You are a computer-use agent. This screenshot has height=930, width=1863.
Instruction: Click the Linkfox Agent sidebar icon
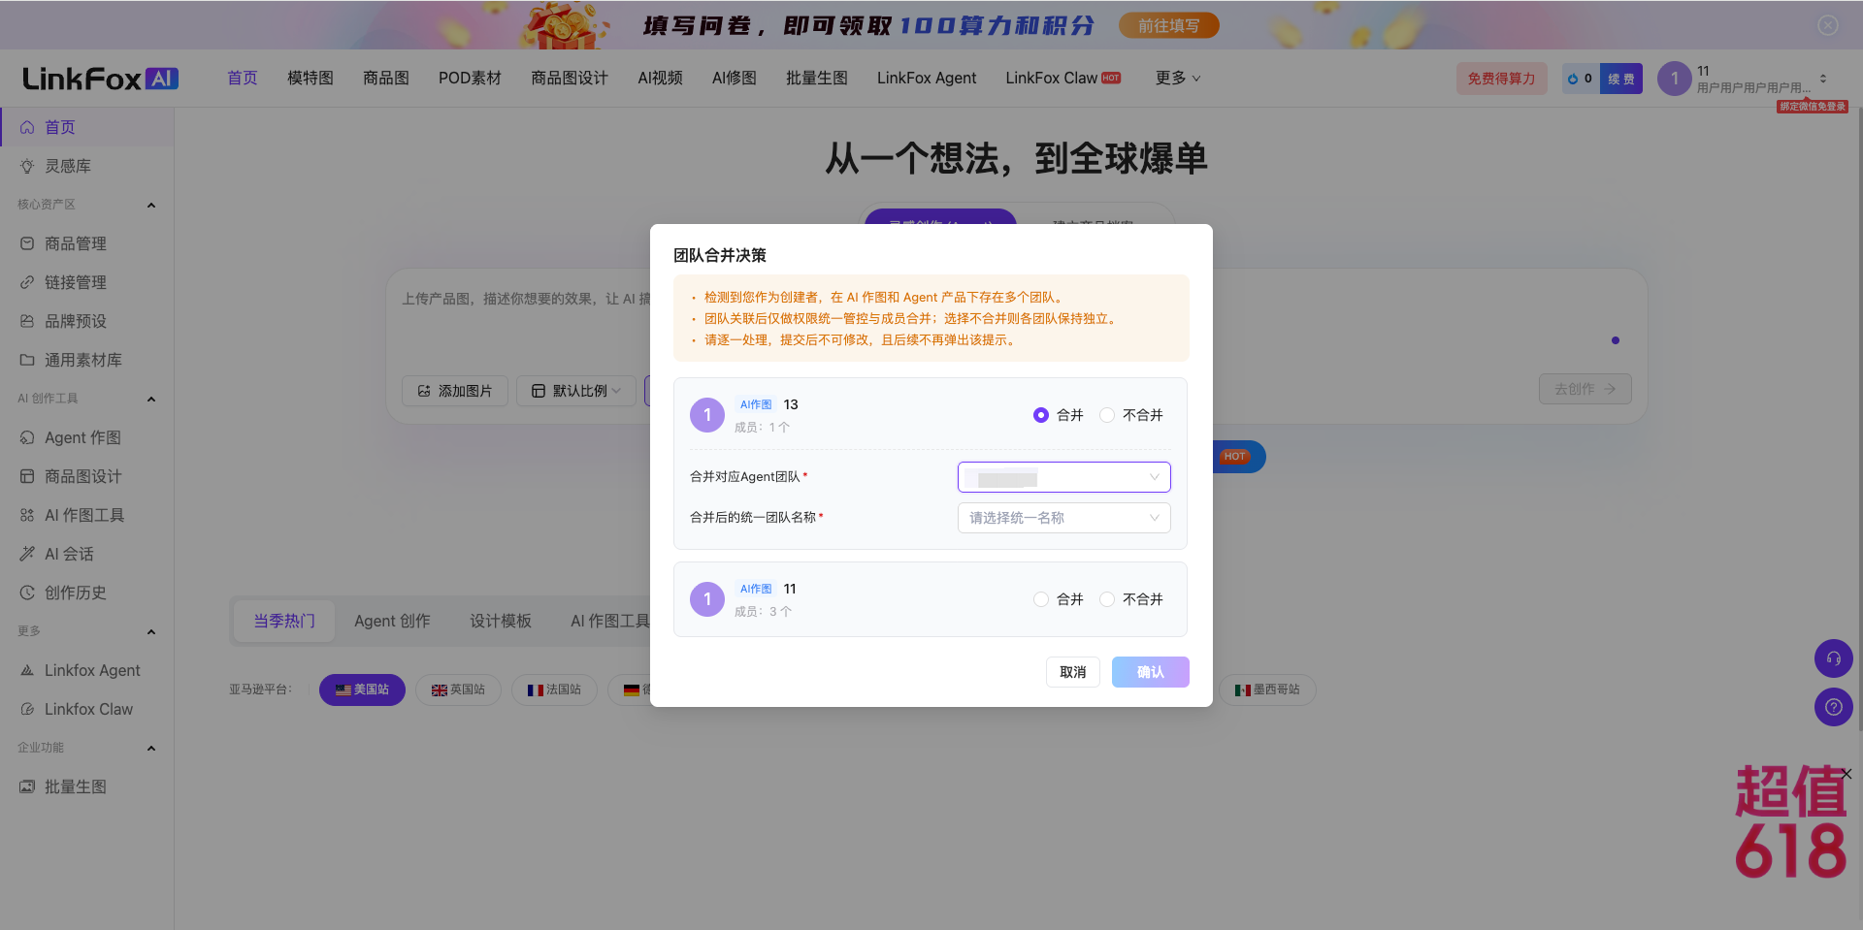(x=27, y=670)
